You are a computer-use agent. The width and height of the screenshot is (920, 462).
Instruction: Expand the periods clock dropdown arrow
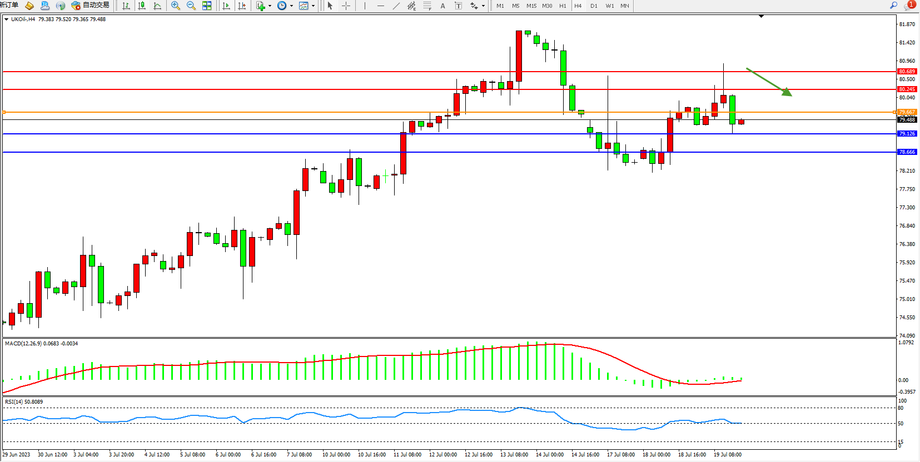coord(291,6)
